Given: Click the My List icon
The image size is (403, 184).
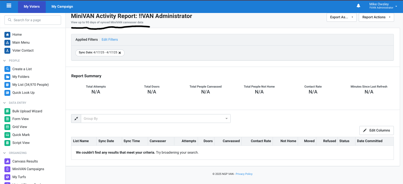Looking at the screenshot, I should pos(7,85).
